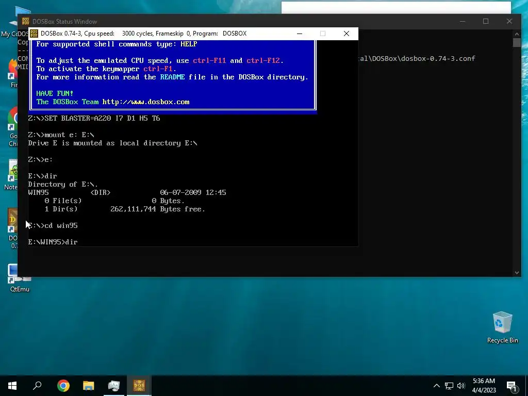Open network status tray icon
Screen dimensions: 528x396
(x=449, y=386)
